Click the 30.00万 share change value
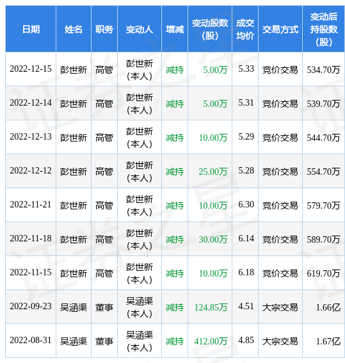 [213, 239]
